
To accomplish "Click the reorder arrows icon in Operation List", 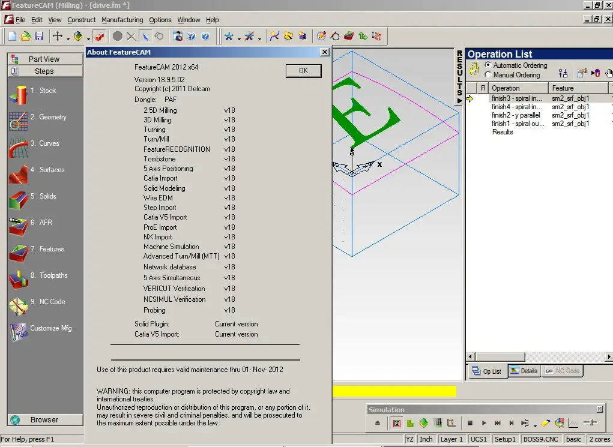I will [x=563, y=73].
